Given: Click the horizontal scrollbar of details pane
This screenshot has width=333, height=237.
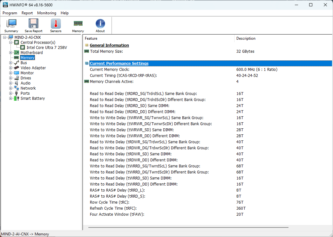Looking at the screenshot, I should (188, 227).
